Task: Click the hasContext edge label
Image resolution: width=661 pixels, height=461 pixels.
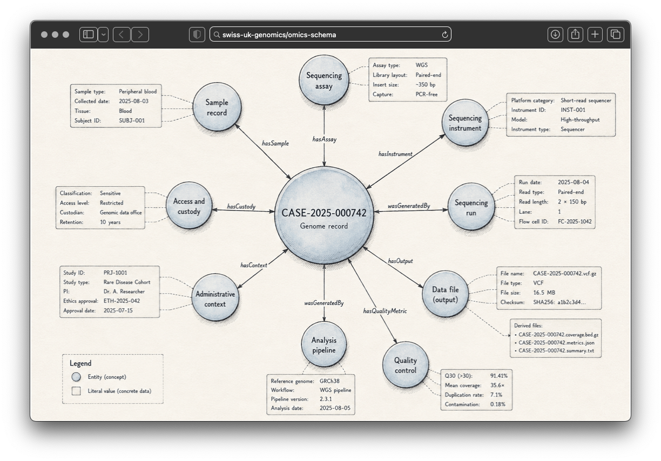Action: coord(254,265)
